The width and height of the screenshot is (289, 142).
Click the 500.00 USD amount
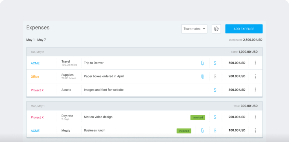[237, 63]
